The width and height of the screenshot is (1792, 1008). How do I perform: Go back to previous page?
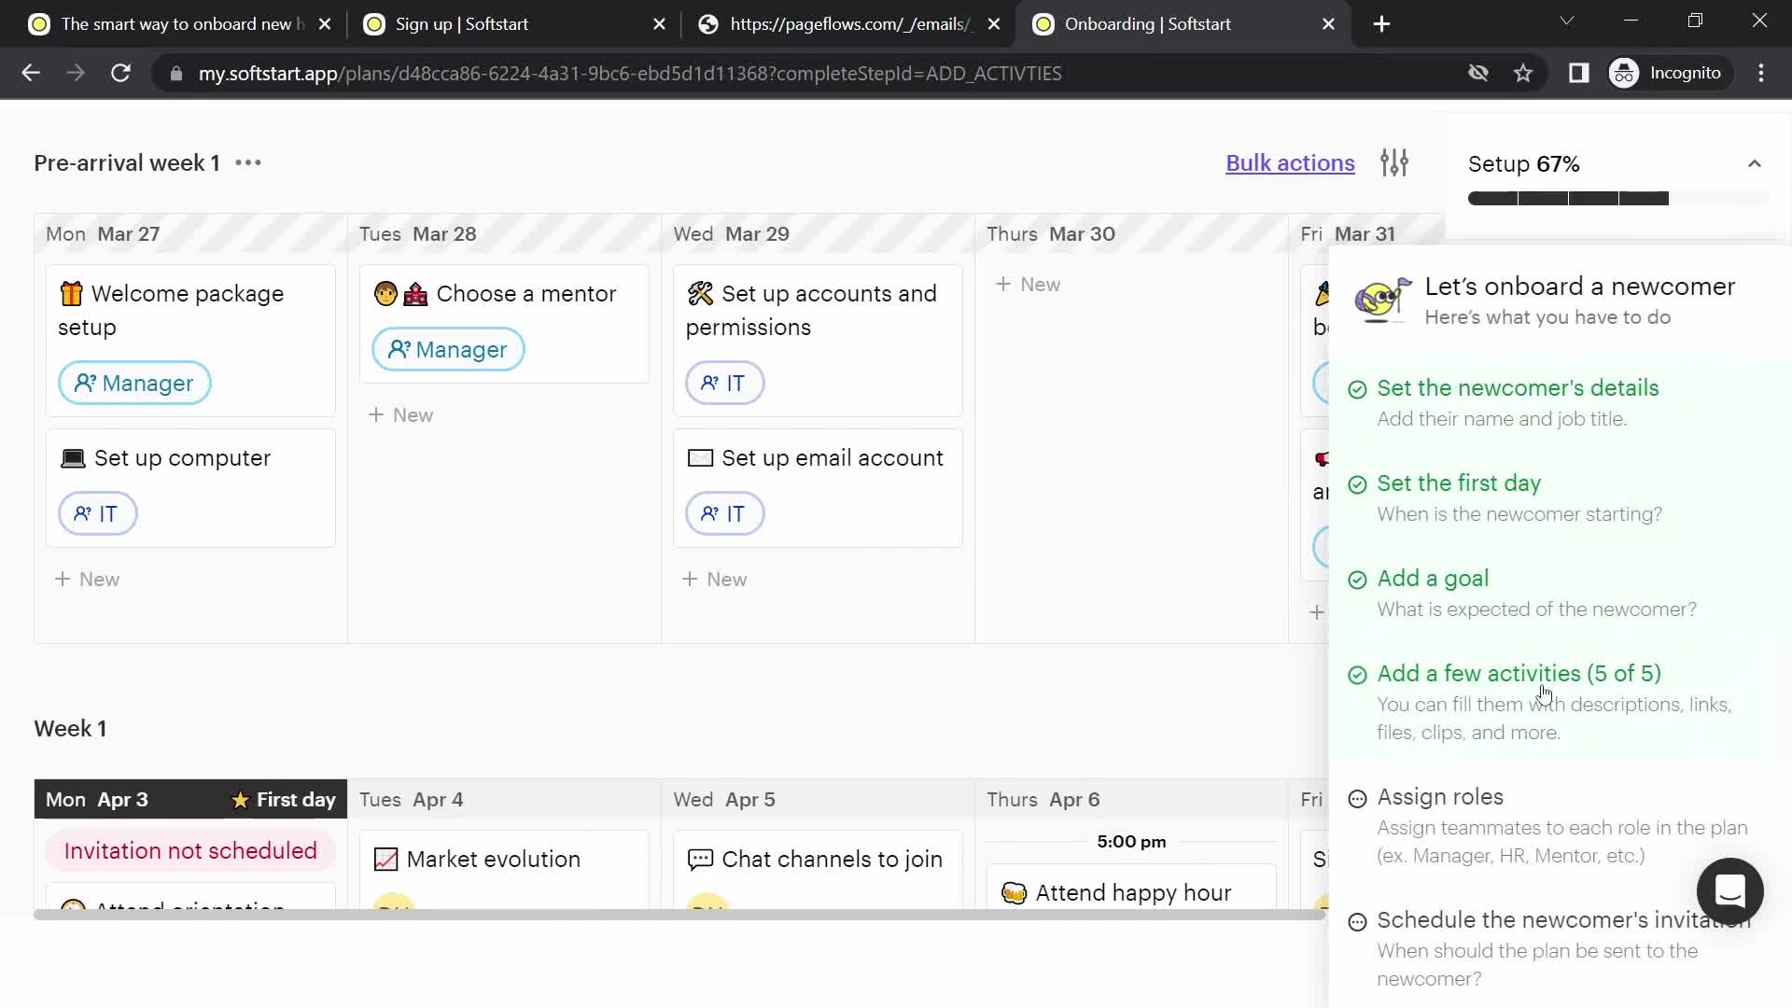[x=31, y=73]
